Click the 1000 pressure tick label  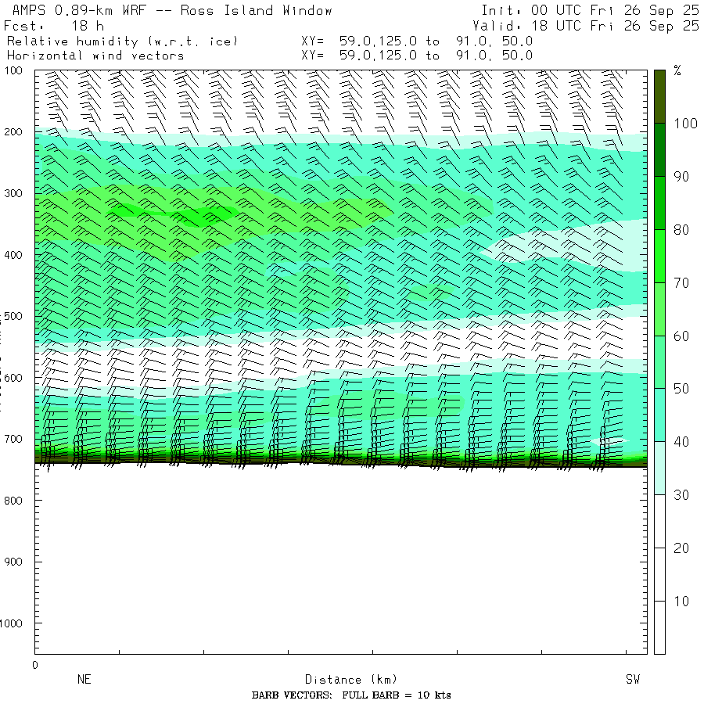(x=16, y=623)
